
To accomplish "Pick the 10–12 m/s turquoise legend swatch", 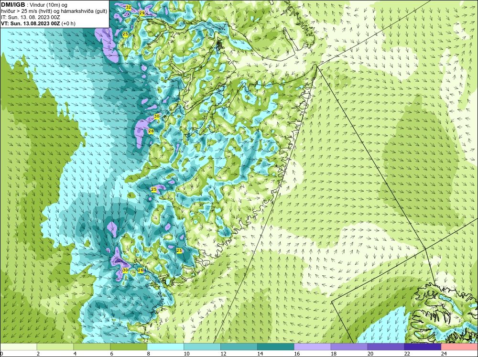I will pyautogui.click(x=202, y=347).
